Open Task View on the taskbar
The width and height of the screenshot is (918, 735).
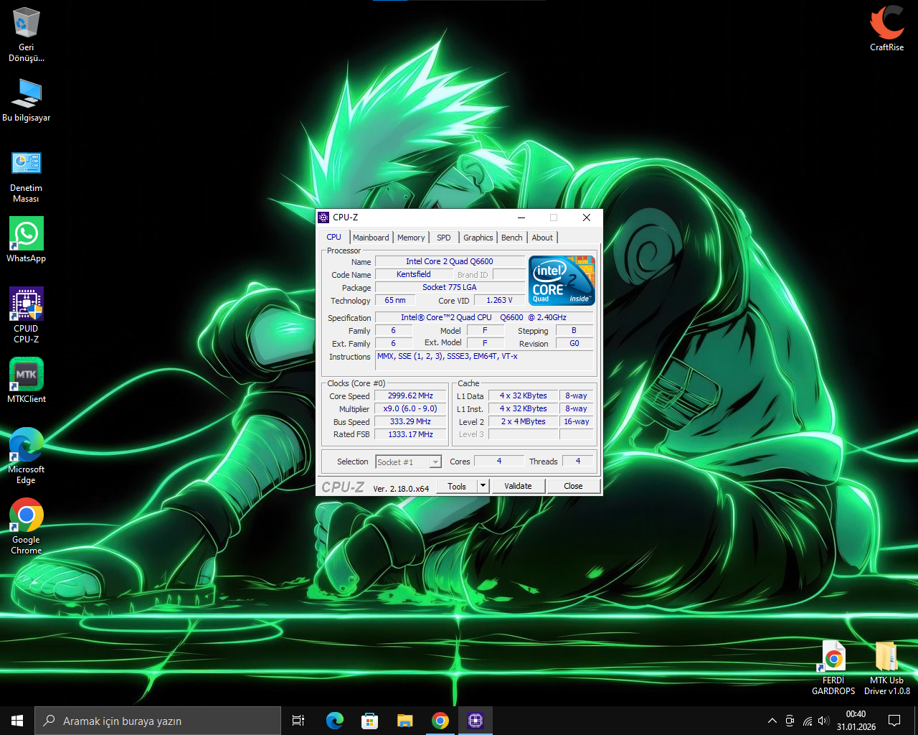pos(298,721)
